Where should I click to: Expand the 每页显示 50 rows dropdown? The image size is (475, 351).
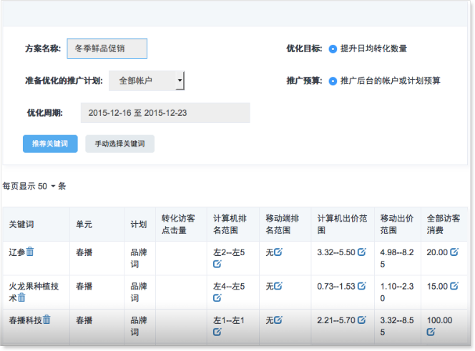pos(53,186)
